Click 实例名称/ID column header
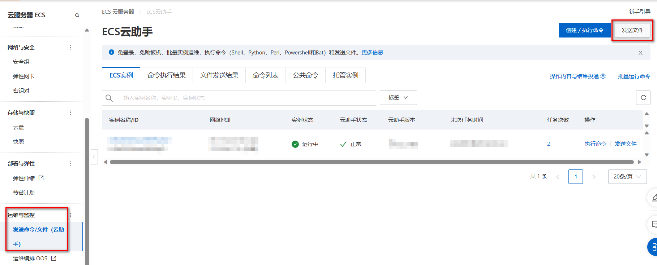 tap(124, 120)
